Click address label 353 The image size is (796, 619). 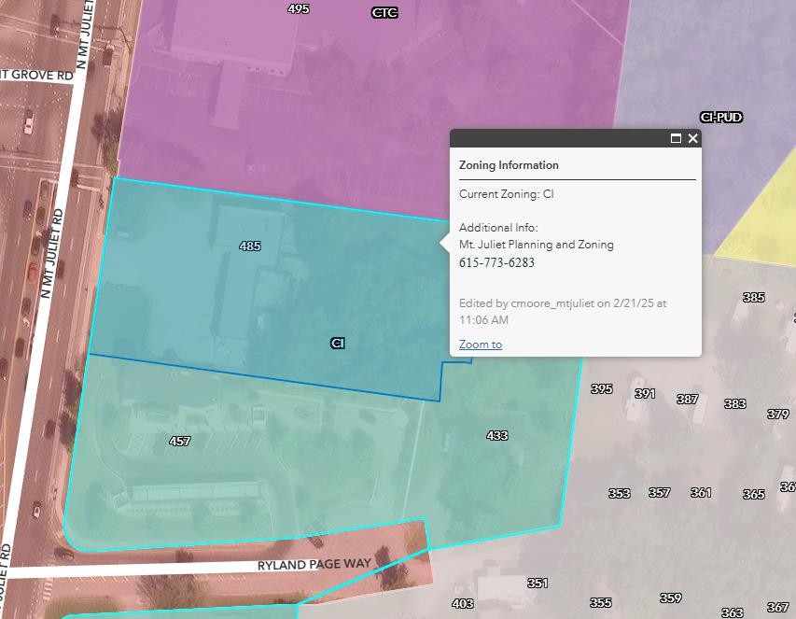(x=620, y=494)
